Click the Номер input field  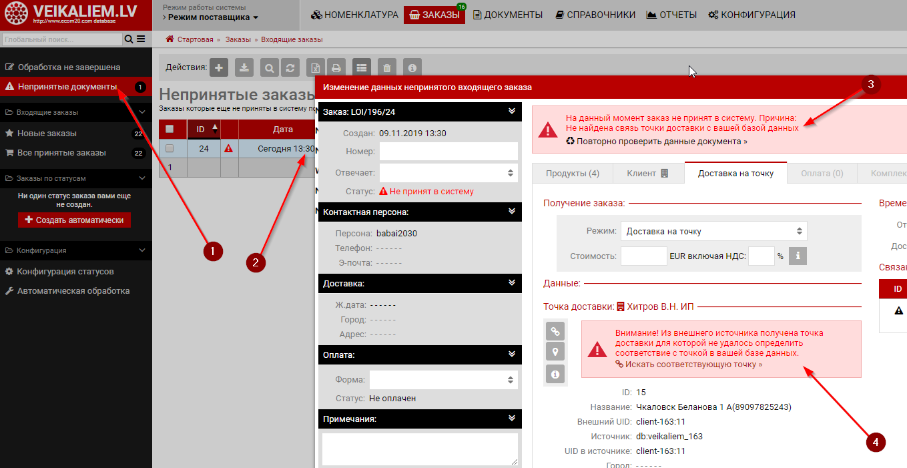pyautogui.click(x=448, y=152)
